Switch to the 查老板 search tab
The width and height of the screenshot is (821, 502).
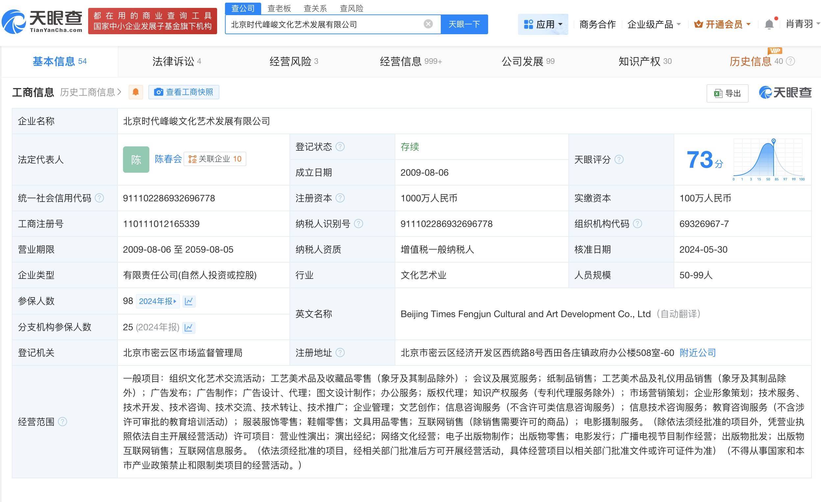[x=279, y=8]
